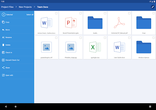
Task: Navigate to New Projects breadcrumb
Action: [x=25, y=7]
